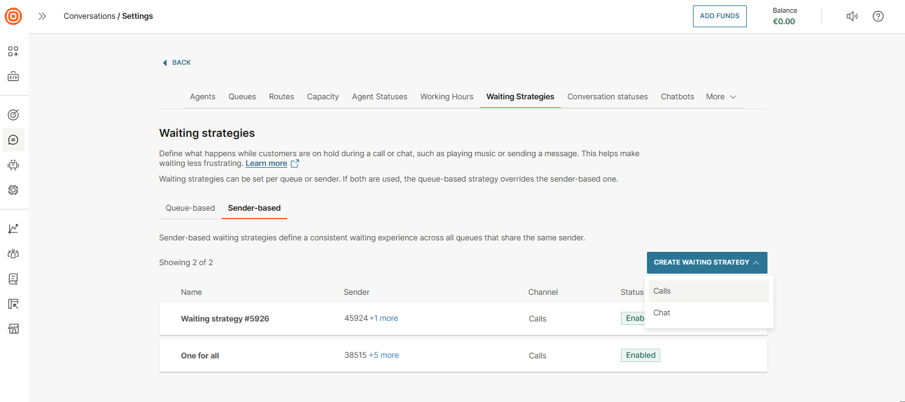The height and width of the screenshot is (402, 905).
Task: Open the developer tools code icon
Action: tap(13, 77)
